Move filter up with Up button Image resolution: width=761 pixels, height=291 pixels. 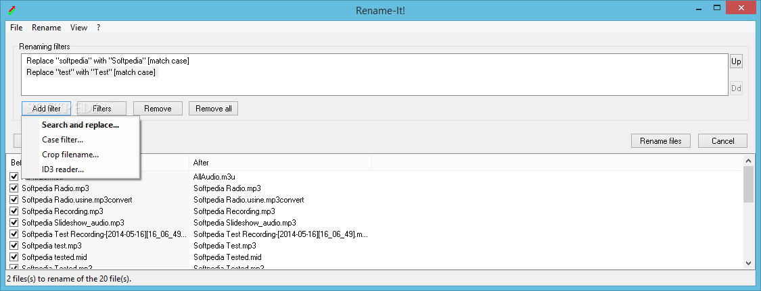pos(736,62)
